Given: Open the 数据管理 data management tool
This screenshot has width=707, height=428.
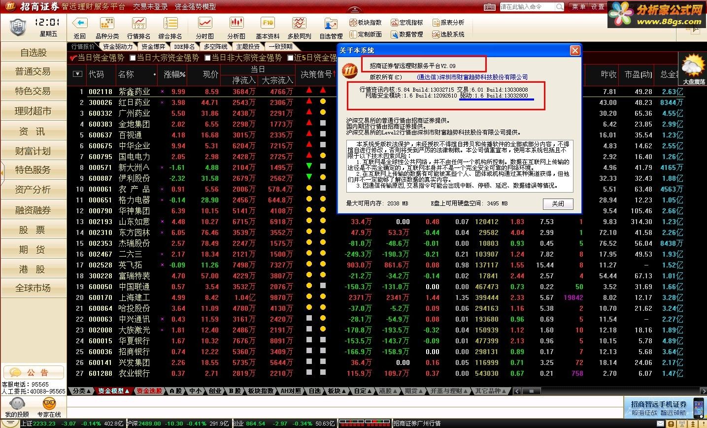Looking at the screenshot, I should pos(407,34).
